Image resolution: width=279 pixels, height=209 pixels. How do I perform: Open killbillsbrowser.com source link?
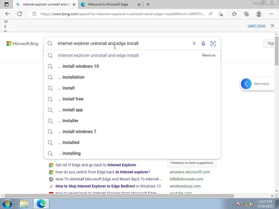186,179
